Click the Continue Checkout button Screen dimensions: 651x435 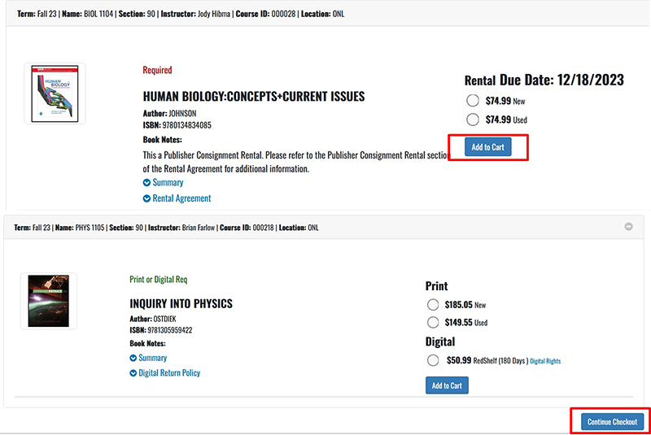(x=612, y=422)
